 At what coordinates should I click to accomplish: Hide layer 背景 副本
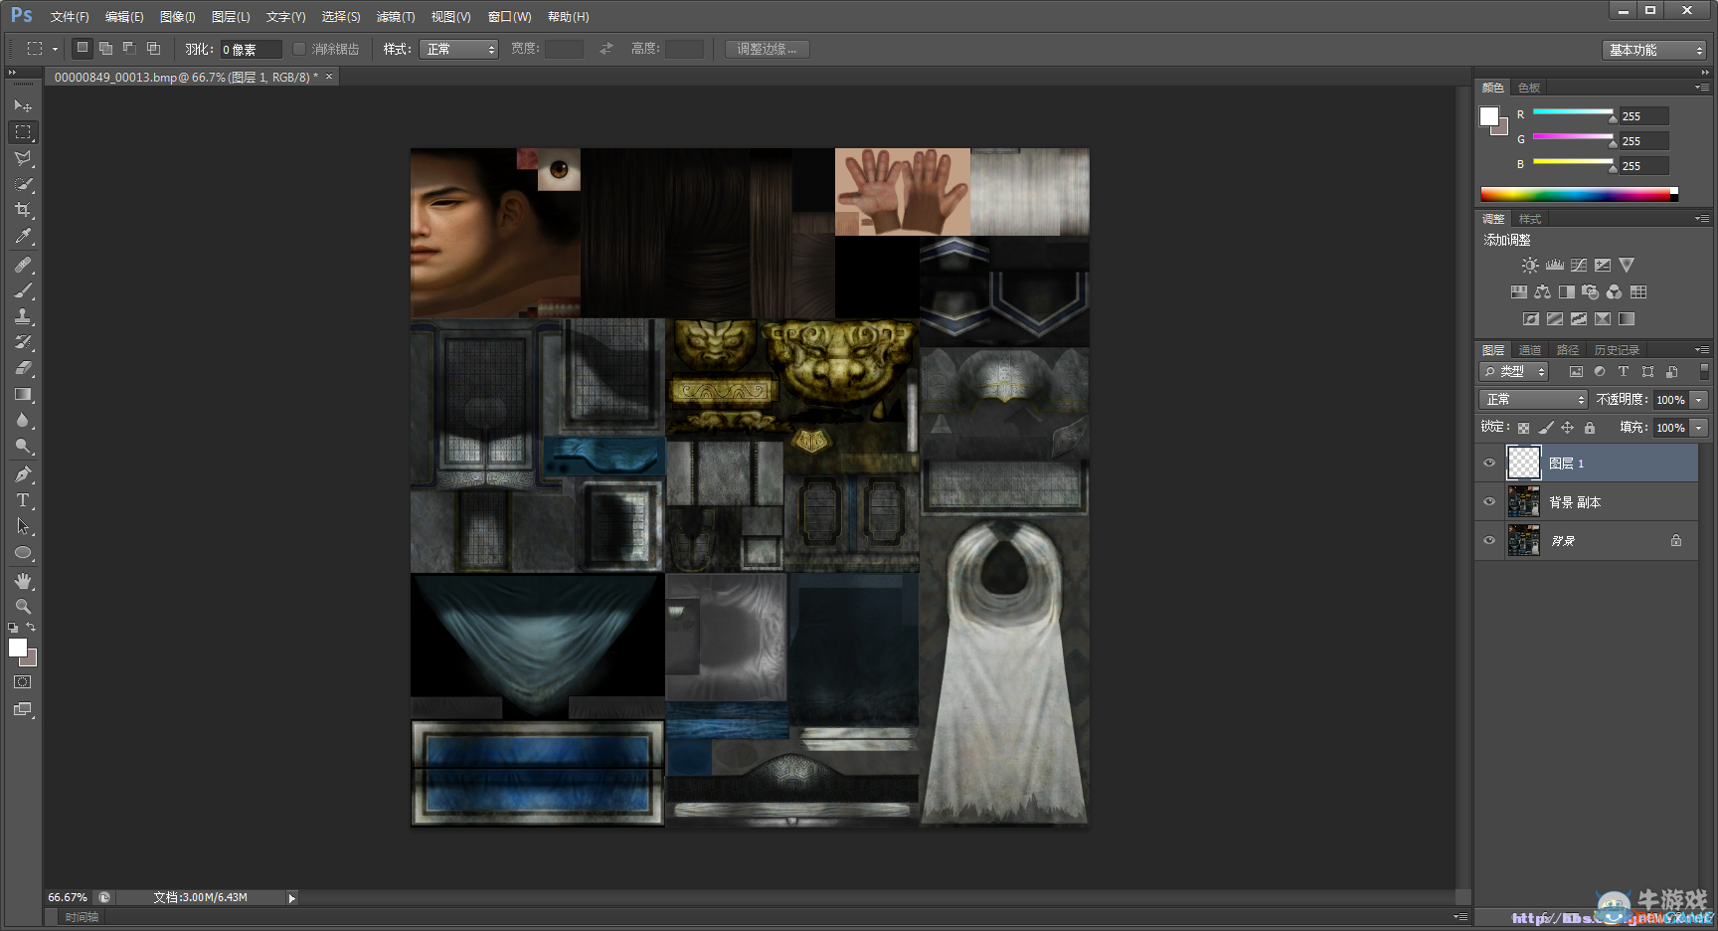pos(1489,501)
